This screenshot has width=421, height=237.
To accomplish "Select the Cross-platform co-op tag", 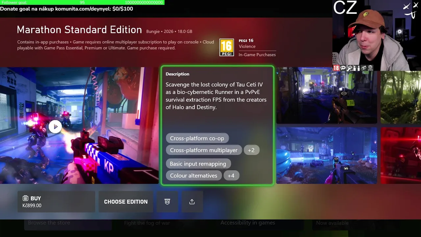I will click(197, 138).
